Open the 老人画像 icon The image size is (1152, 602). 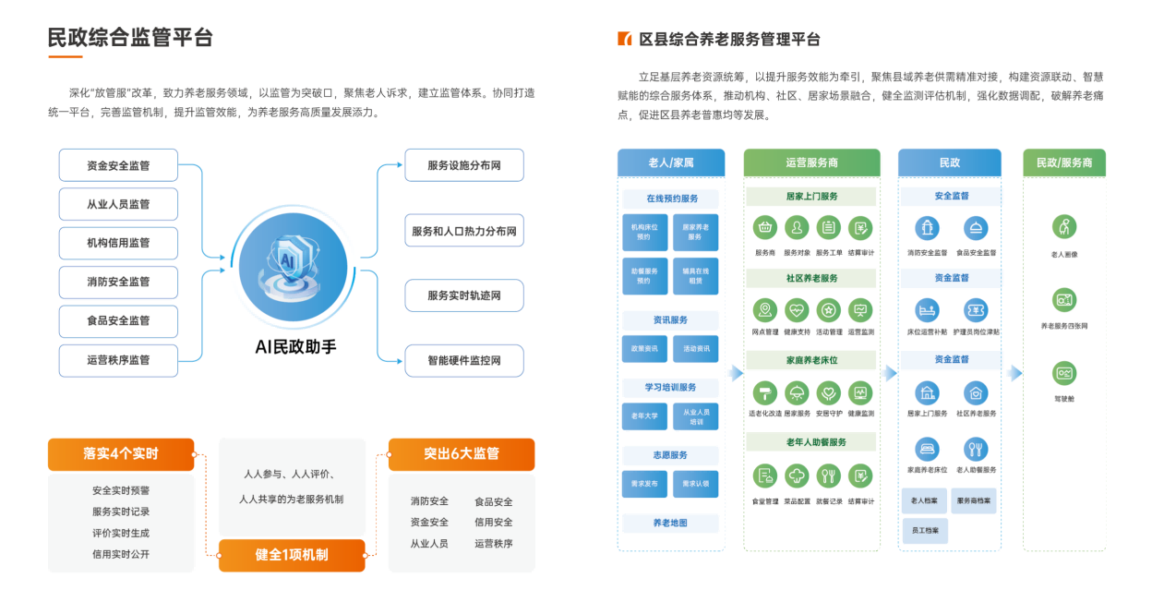1064,227
